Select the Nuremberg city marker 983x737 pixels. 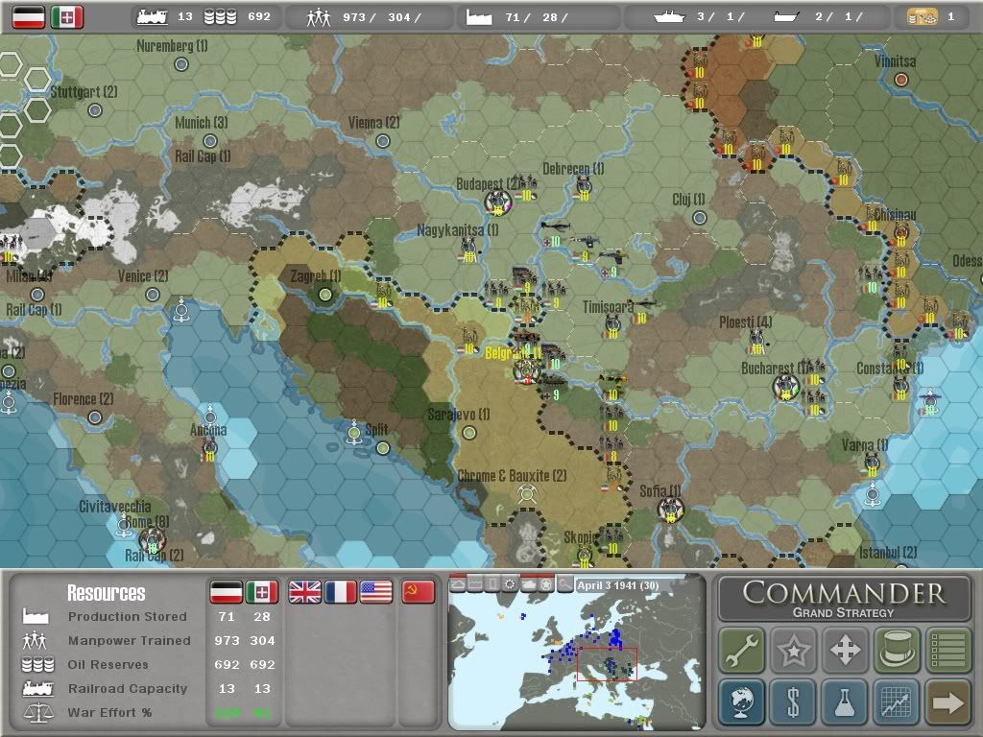click(x=181, y=64)
